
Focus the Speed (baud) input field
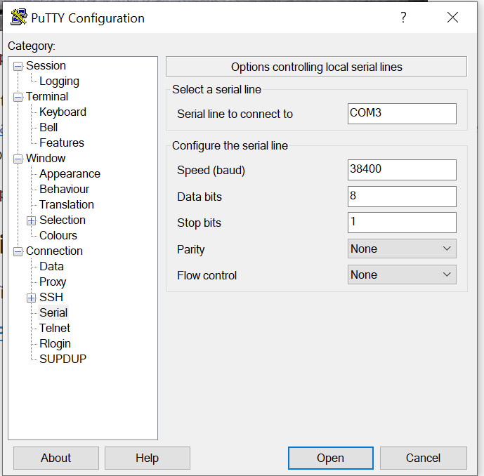402,170
